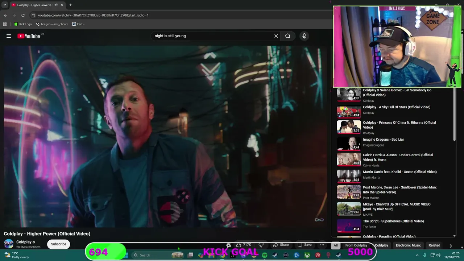Close the Coldplay - Higher Power tab
The height and width of the screenshot is (261, 464).
point(62,5)
